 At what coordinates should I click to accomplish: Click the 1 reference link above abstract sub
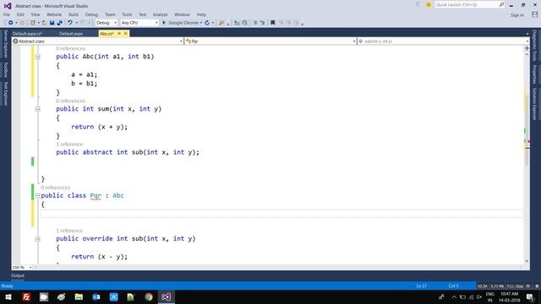point(69,144)
